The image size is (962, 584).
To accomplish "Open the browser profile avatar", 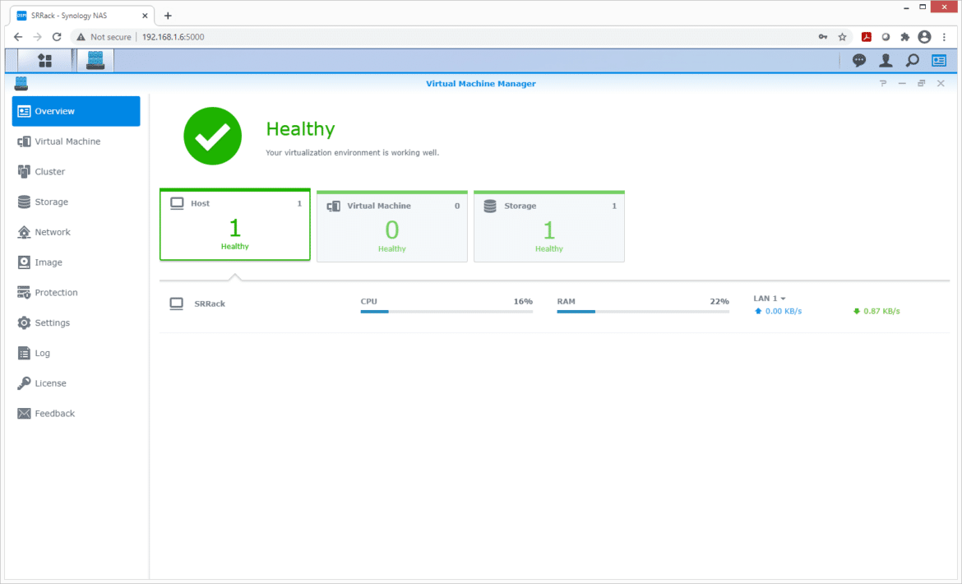I will 924,37.
